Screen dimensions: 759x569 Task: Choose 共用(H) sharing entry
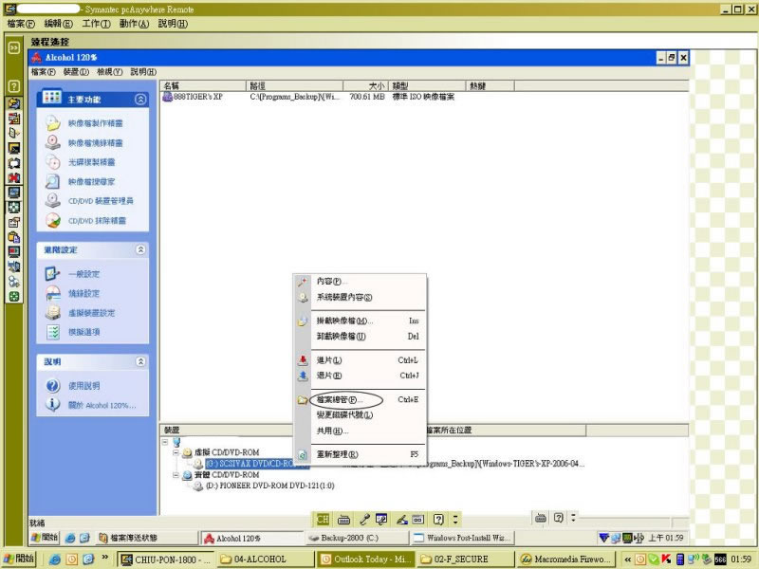pyautogui.click(x=360, y=431)
